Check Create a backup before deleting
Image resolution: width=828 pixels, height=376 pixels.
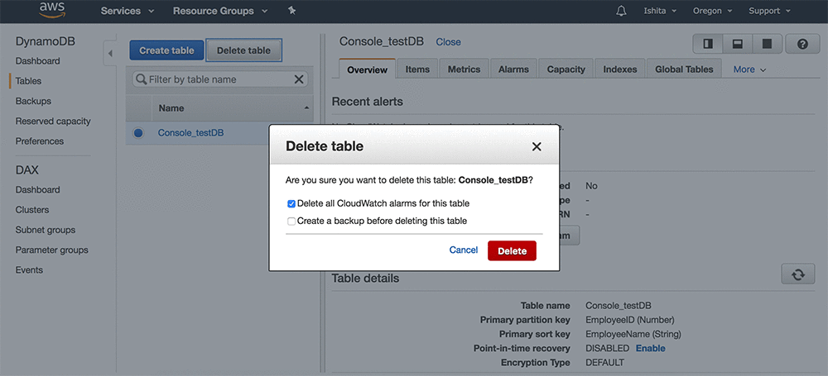pos(291,221)
